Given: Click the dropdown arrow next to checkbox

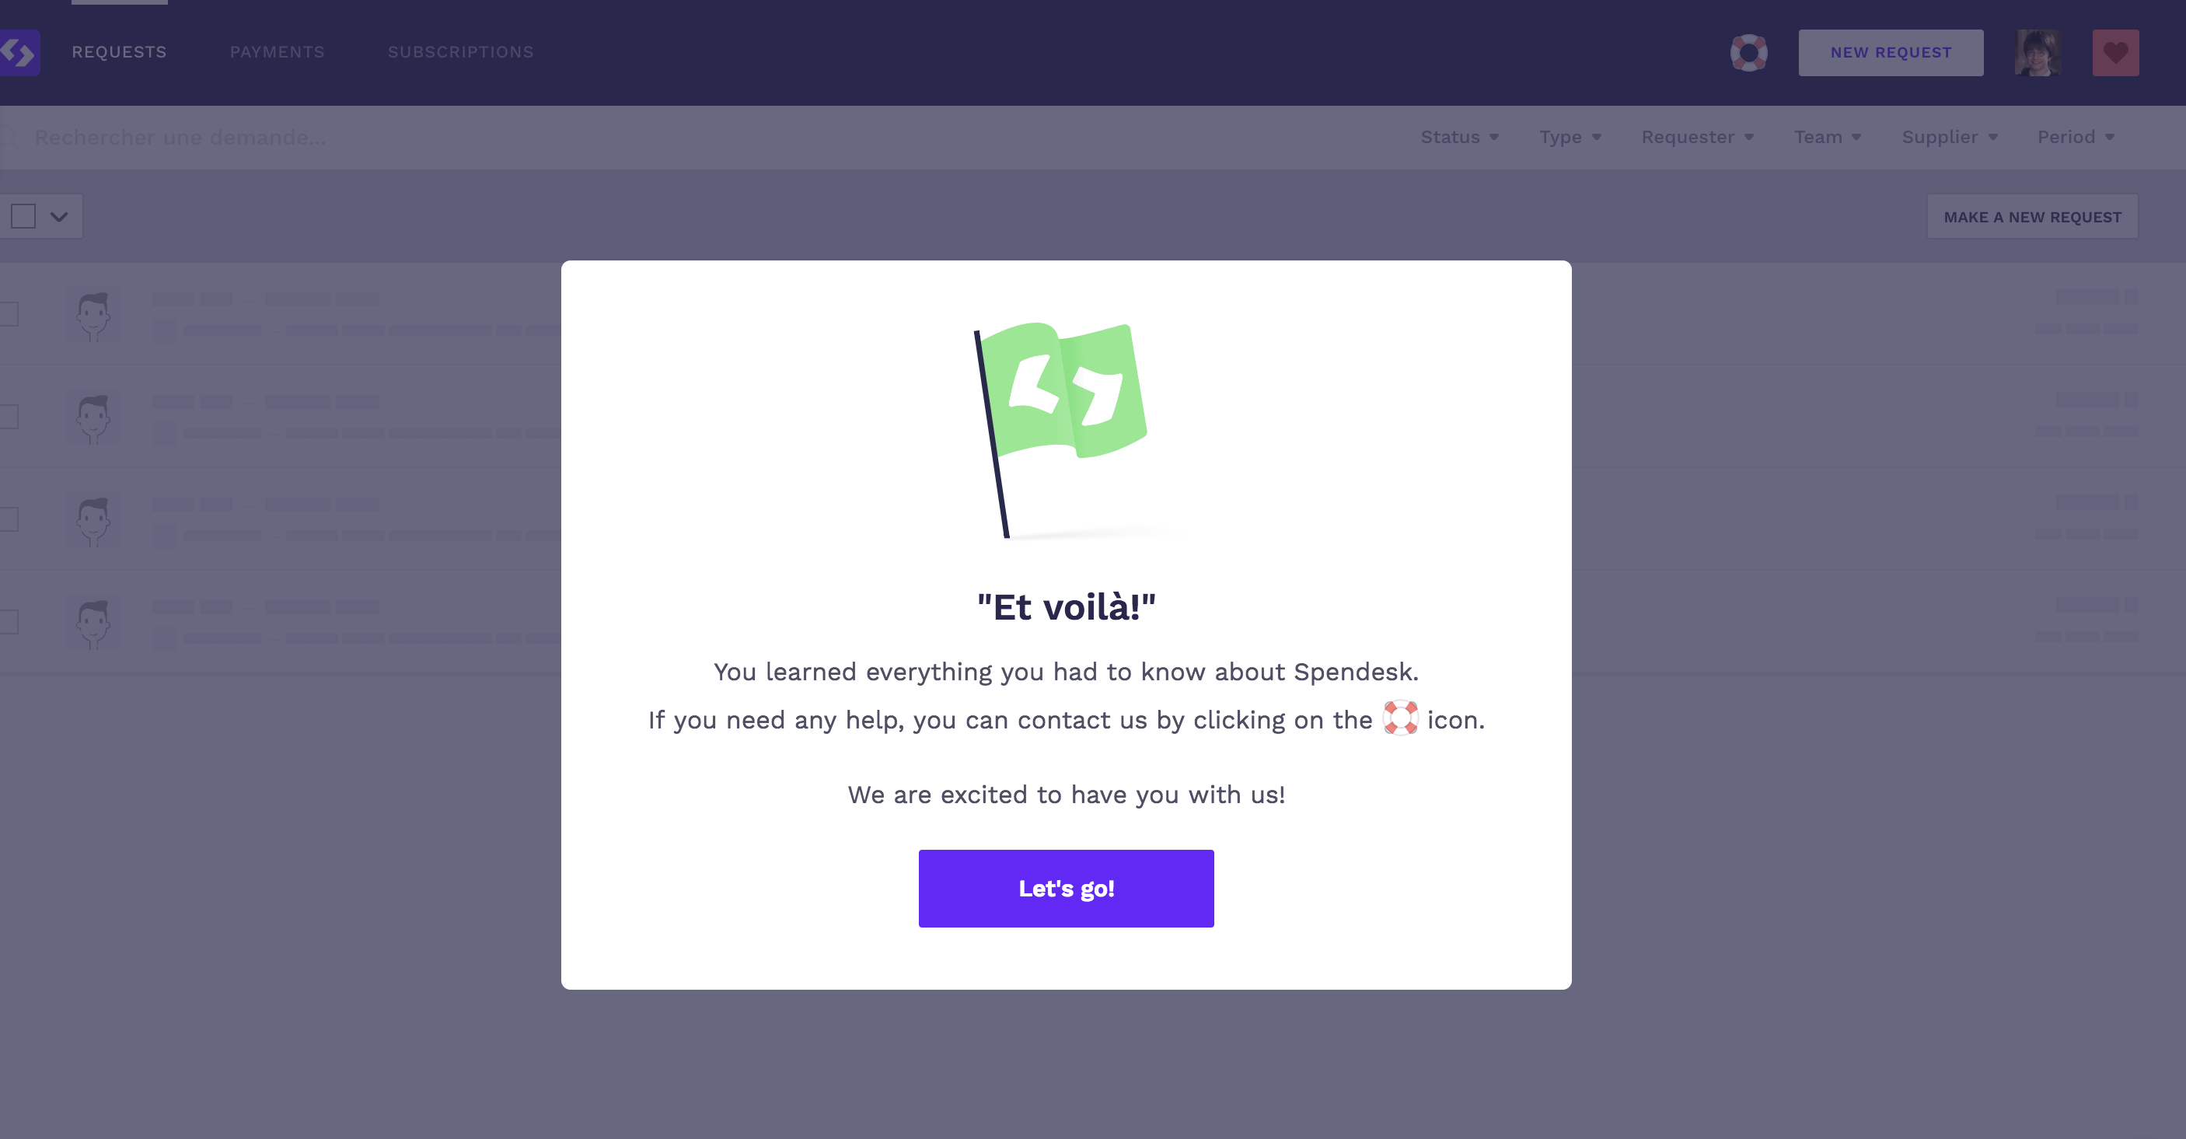Looking at the screenshot, I should [x=59, y=217].
